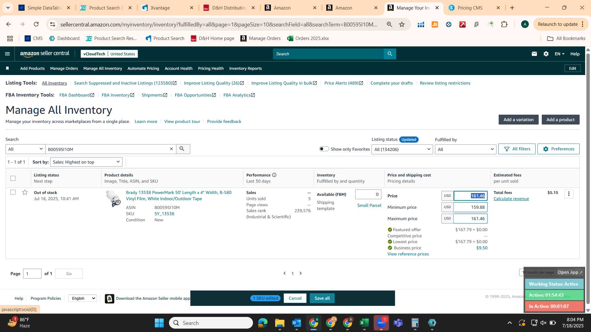Open the Preferences button

coord(558,149)
